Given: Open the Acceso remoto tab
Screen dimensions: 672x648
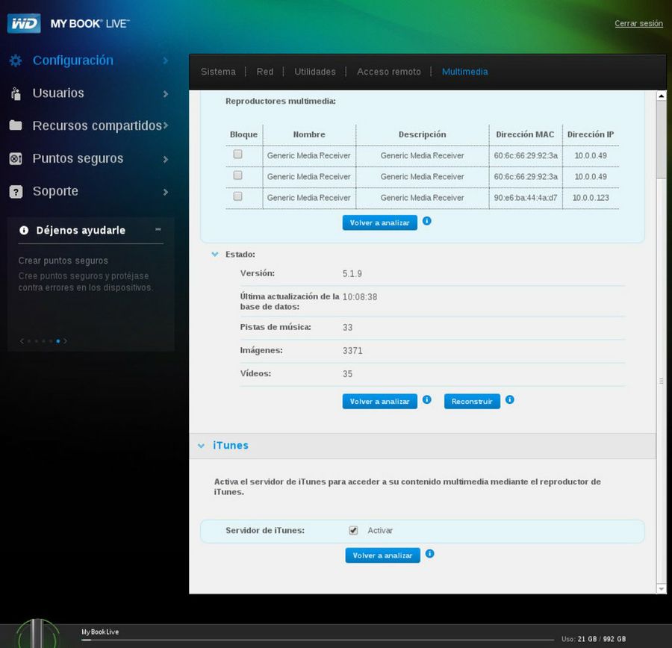Looking at the screenshot, I should point(388,72).
